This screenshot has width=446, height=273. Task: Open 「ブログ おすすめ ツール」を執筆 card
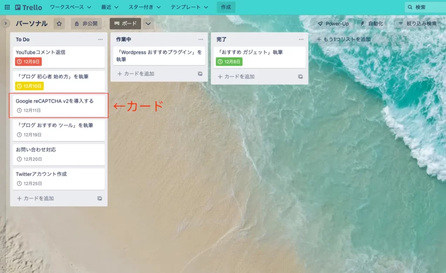point(59,130)
